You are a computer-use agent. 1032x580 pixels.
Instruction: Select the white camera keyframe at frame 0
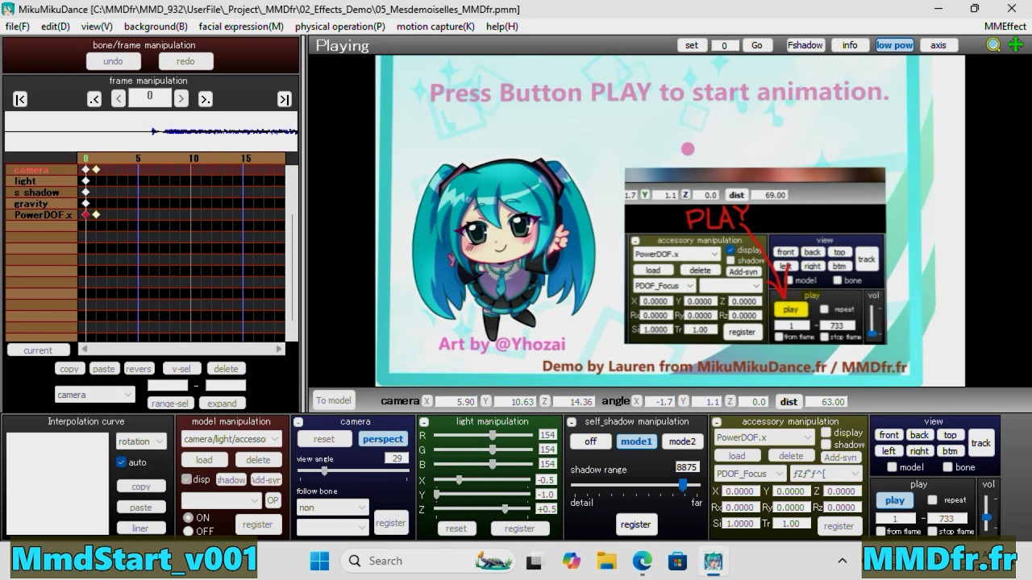click(x=85, y=169)
